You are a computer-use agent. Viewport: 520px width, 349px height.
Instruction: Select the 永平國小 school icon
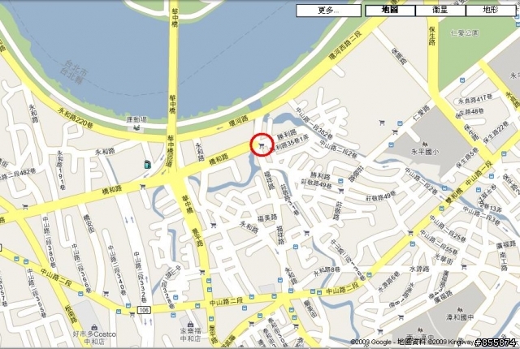click(x=425, y=144)
